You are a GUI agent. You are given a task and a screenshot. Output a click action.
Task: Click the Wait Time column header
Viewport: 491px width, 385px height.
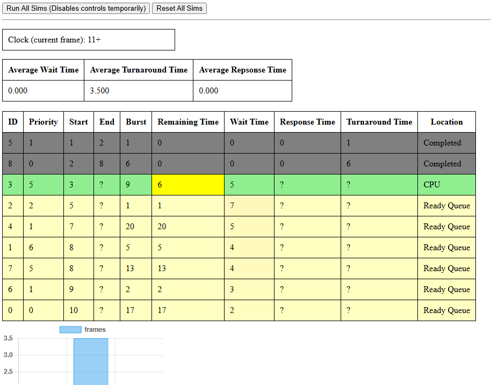(x=249, y=122)
